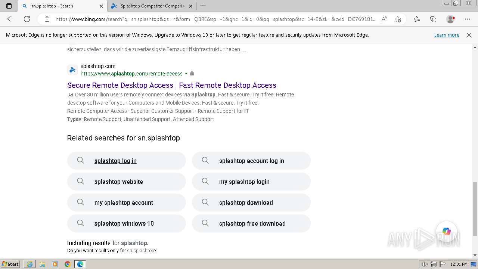Close the Splashtop Competitor Comparison tab
This screenshot has height=269, width=478.
(x=191, y=6)
